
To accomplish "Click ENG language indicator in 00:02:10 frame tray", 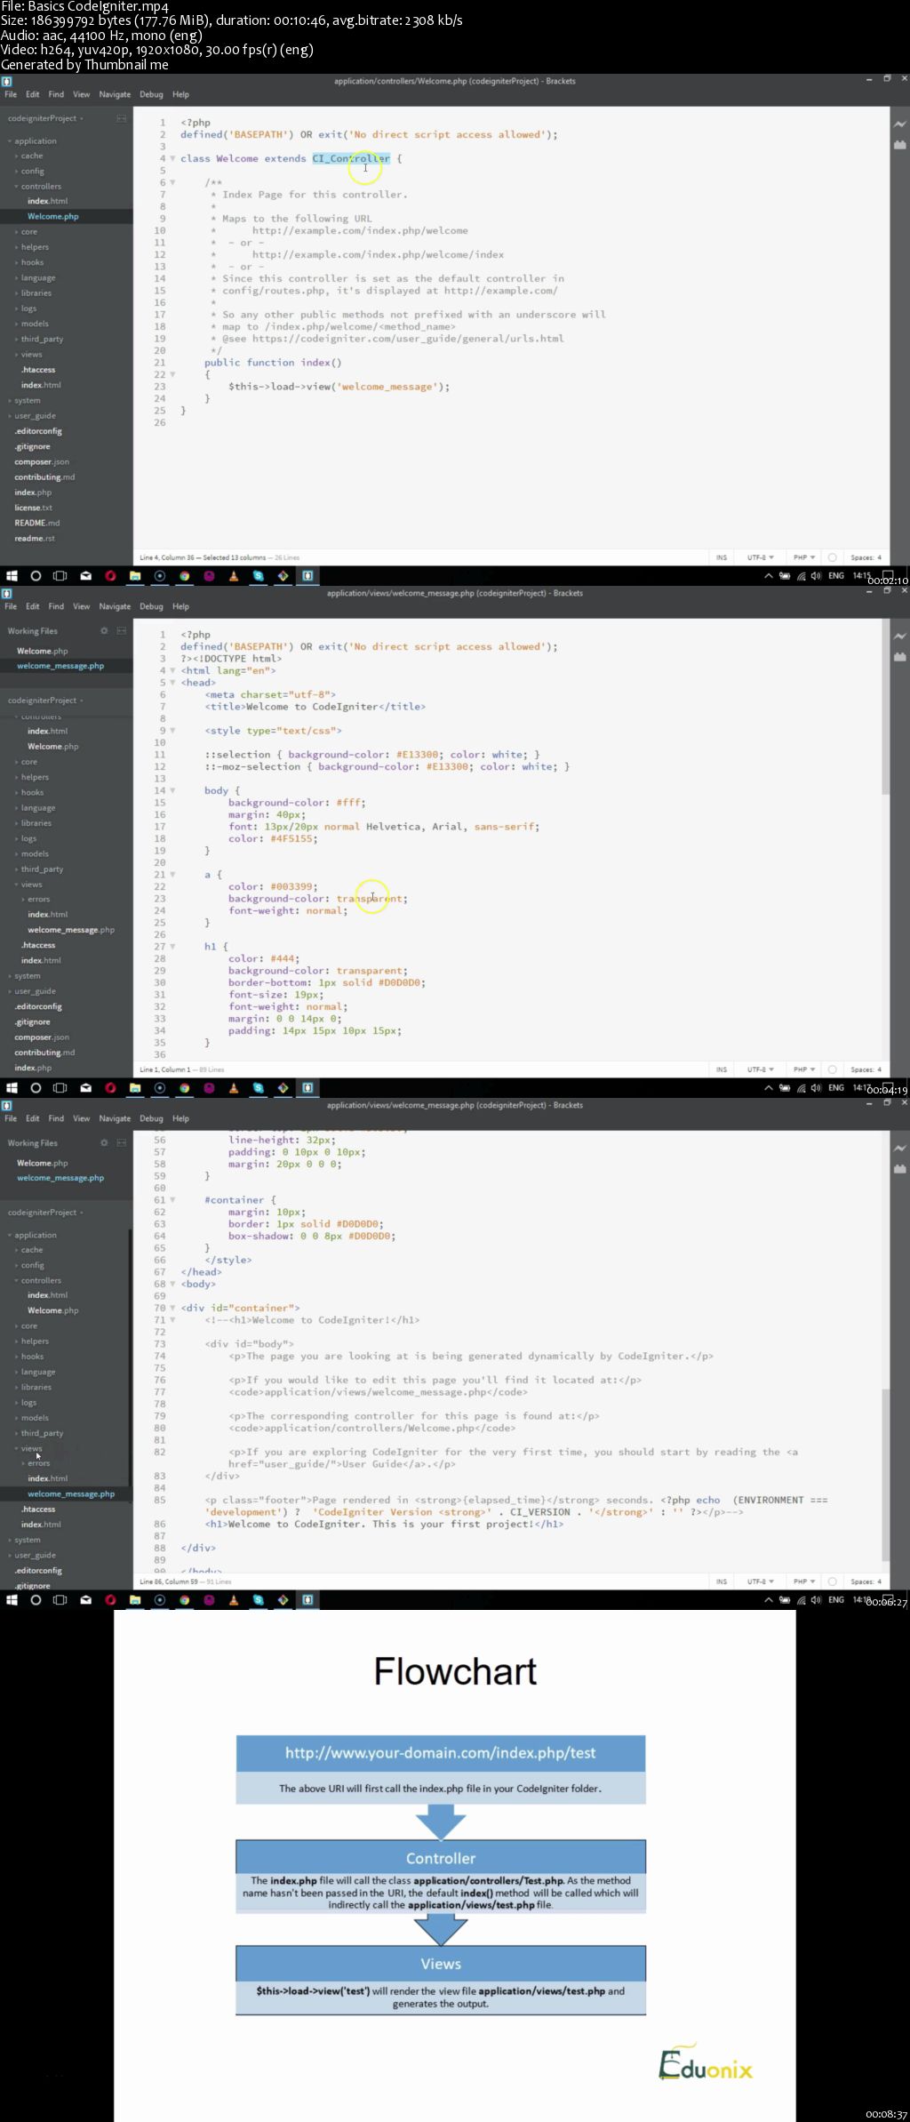I will coord(836,576).
